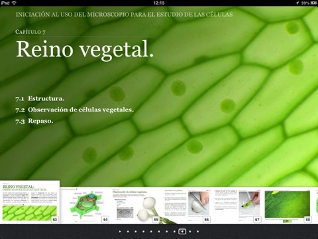
Task: Open page 64 plant cell diagram thumbnail
Action: 85,206
